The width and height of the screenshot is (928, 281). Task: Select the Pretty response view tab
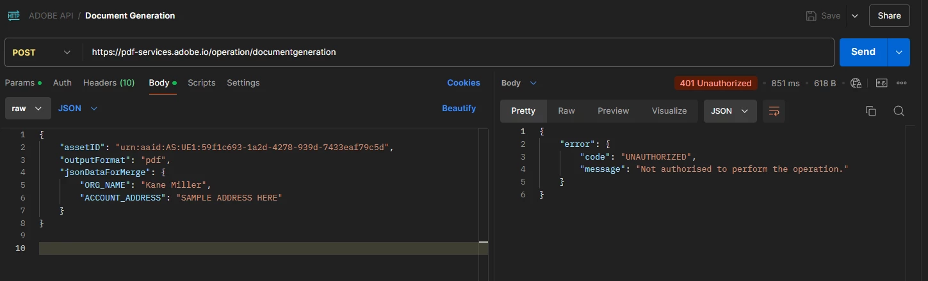pos(523,111)
